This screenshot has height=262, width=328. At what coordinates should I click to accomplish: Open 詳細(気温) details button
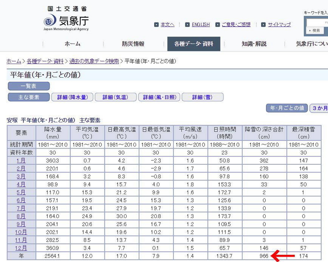click(116, 97)
